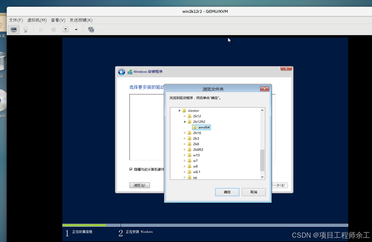Close the 浏览文件夹 dialog
This screenshot has width=372, height=242.
click(x=264, y=89)
